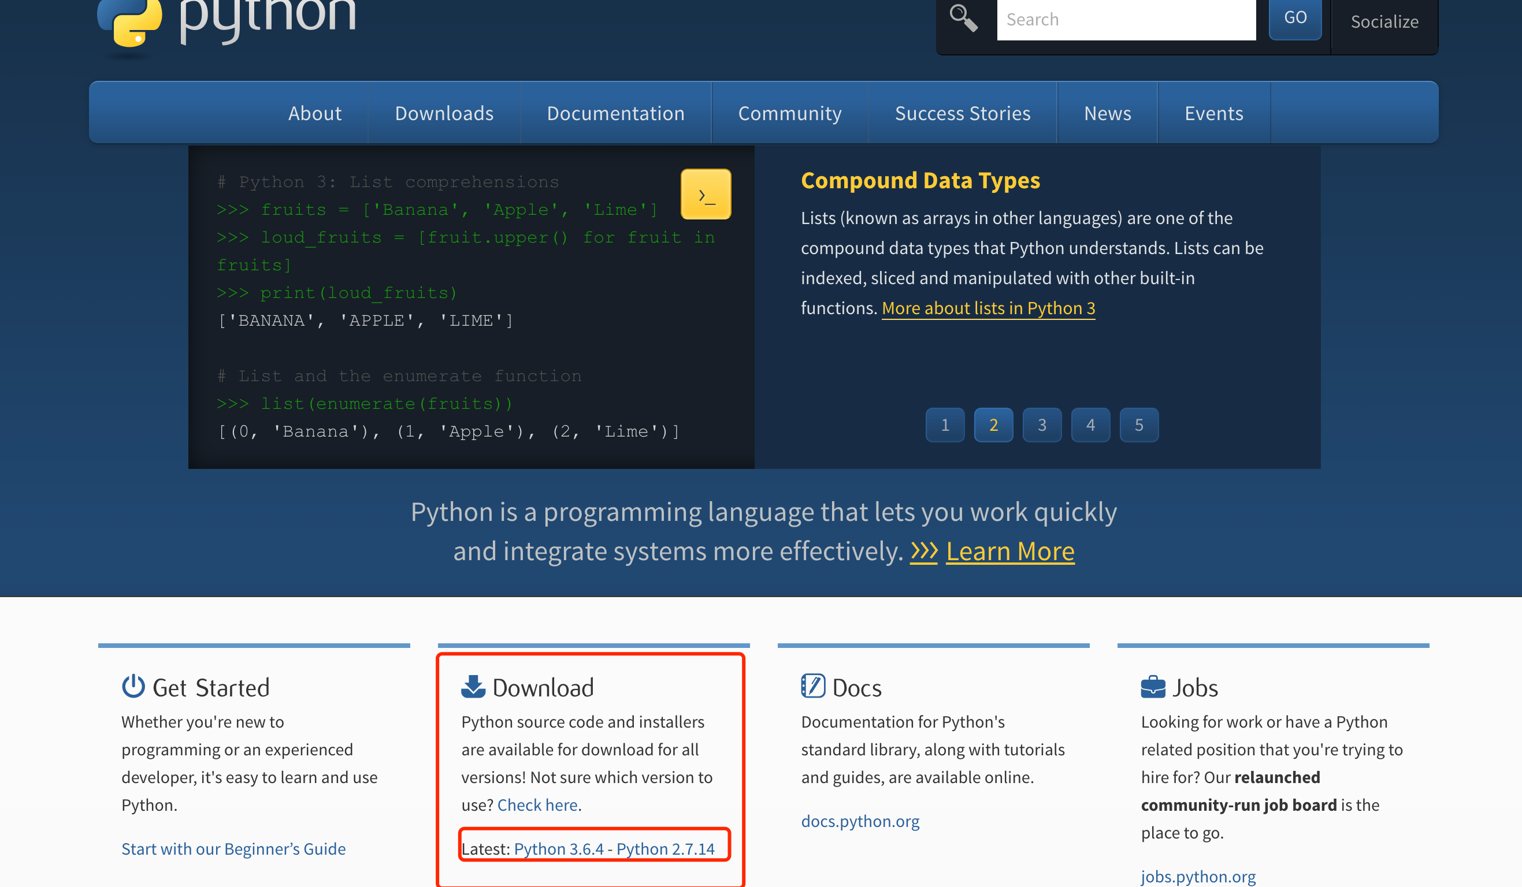Switch to slide 5
The image size is (1522, 887).
(x=1139, y=425)
